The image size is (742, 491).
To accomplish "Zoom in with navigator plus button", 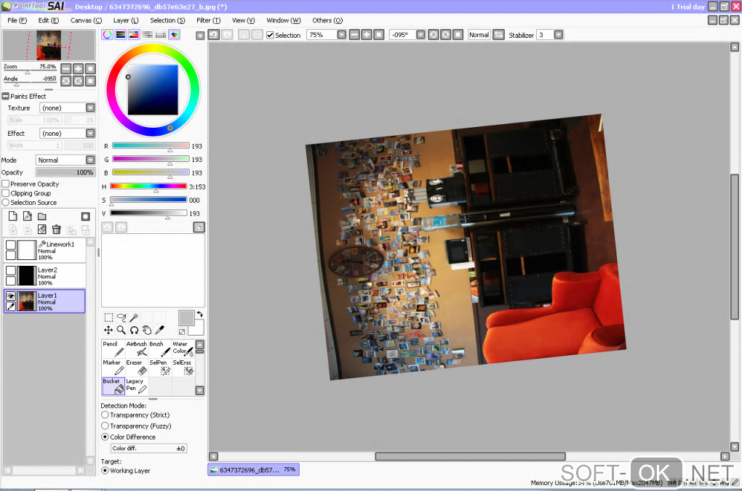I will coord(78,69).
